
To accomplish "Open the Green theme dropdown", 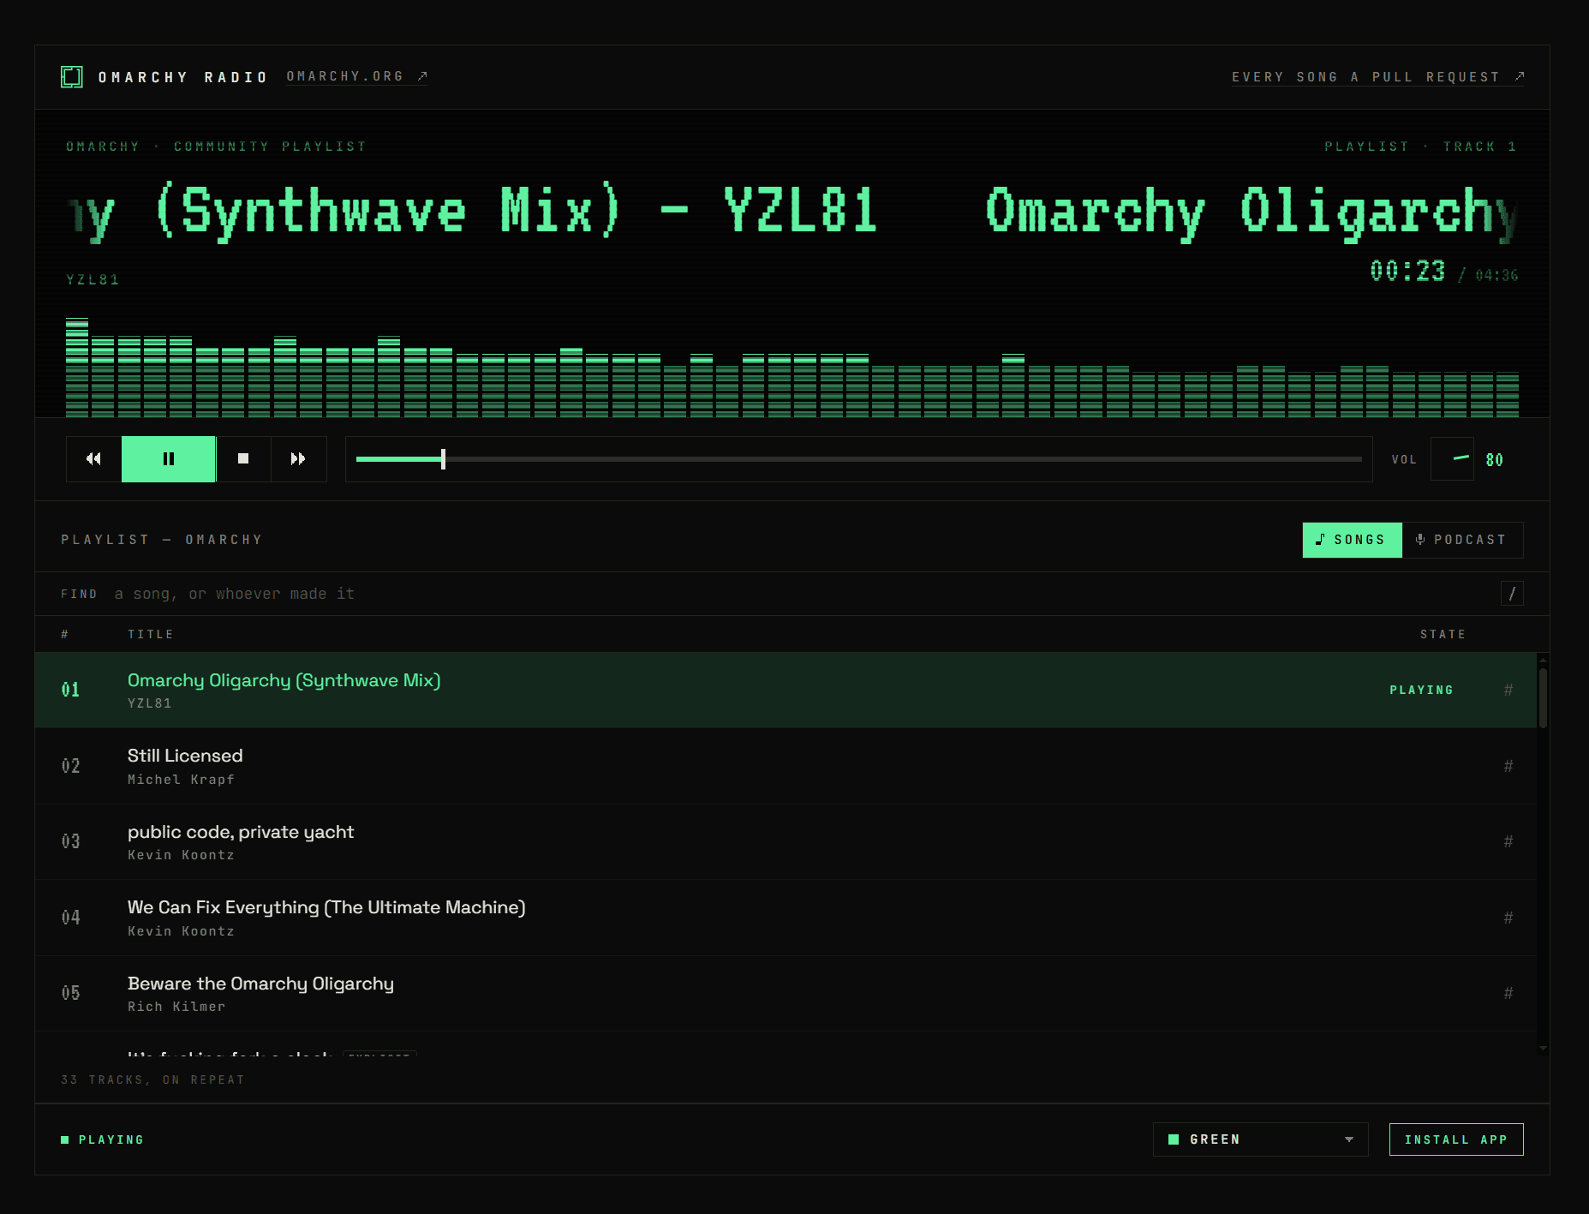I will pyautogui.click(x=1260, y=1139).
